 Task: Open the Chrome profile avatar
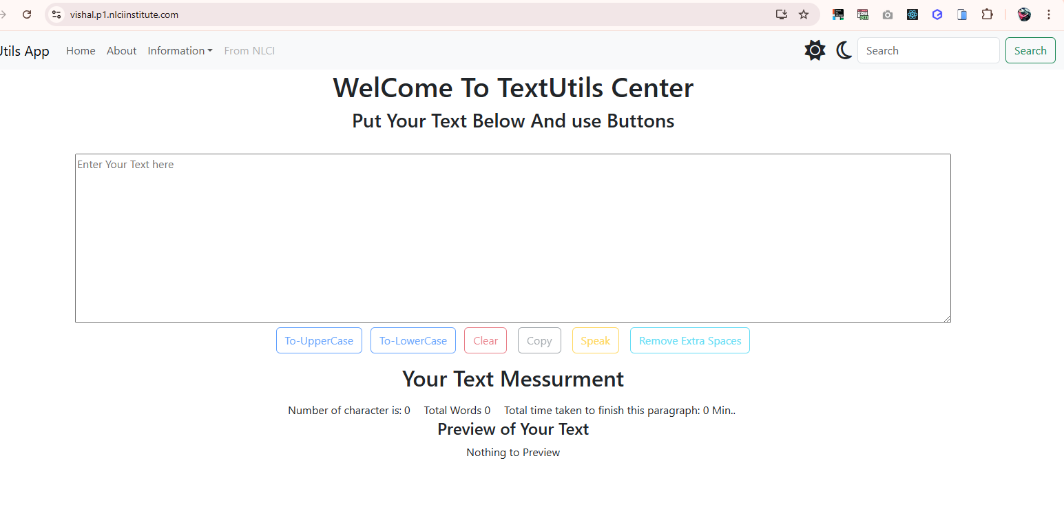1024,14
